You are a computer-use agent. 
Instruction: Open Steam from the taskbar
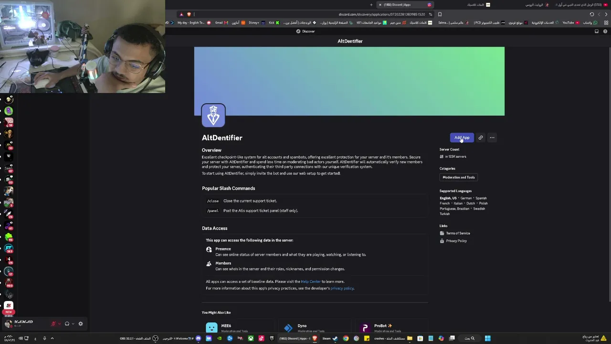point(329,339)
